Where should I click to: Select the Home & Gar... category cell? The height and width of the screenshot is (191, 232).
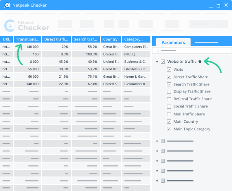click(136, 76)
